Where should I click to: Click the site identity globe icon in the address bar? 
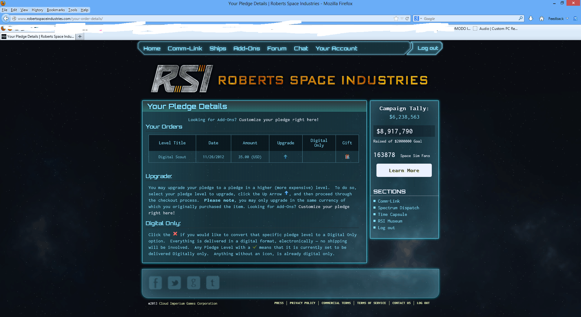click(x=14, y=19)
